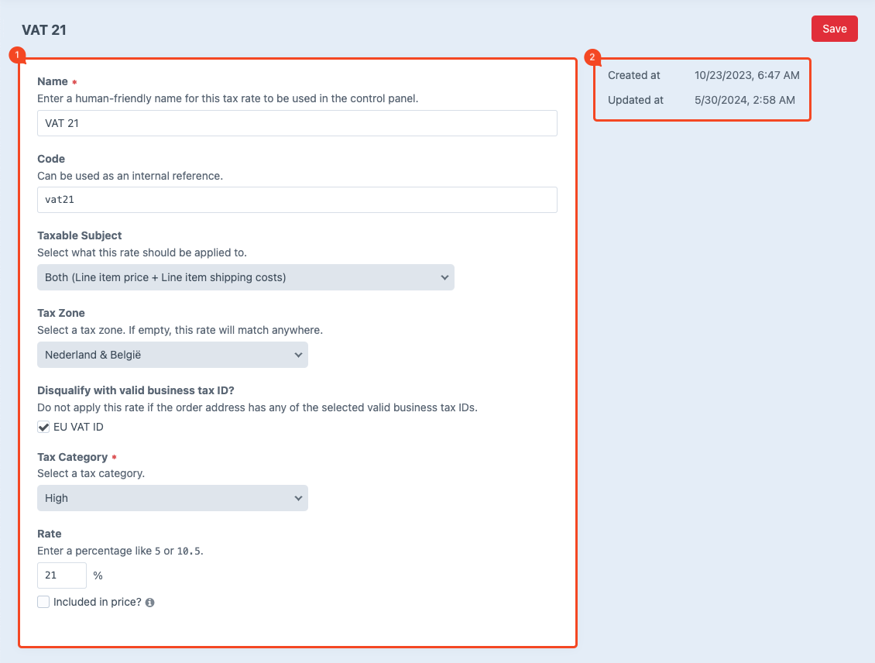
Task: Open the Tax Category dropdown set to High
Action: (x=172, y=498)
